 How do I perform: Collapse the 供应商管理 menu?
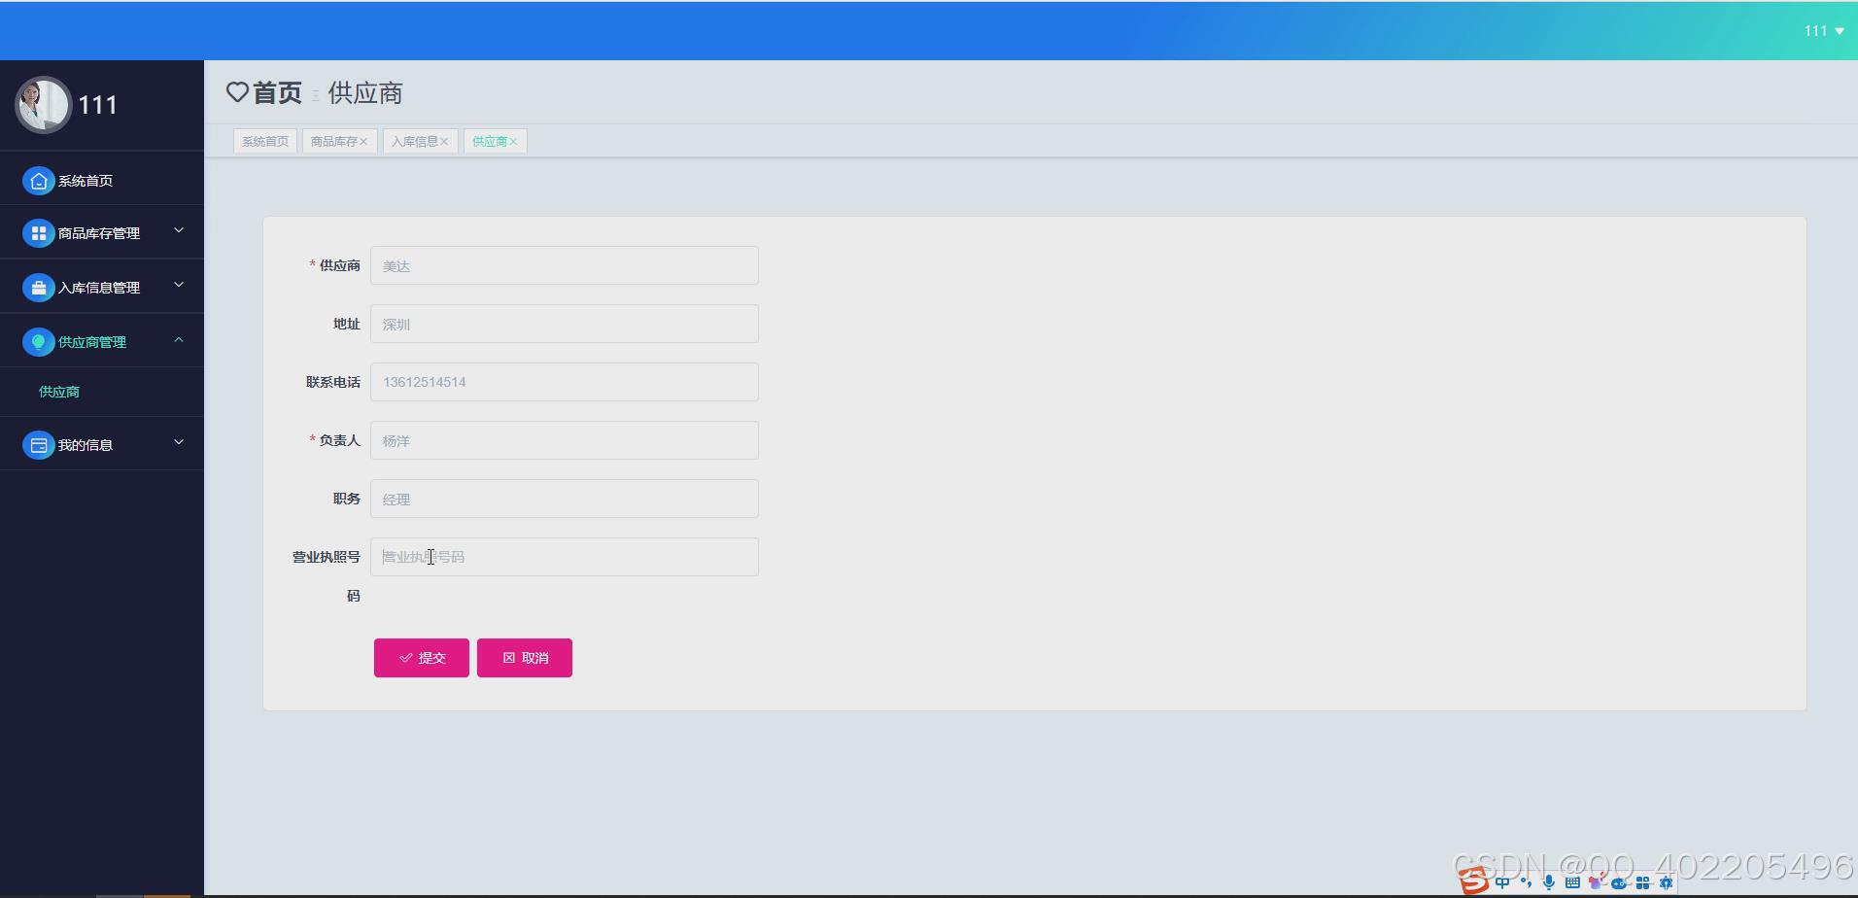tap(178, 340)
